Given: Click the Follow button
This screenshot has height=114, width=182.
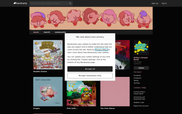Looking at the screenshot, I should click(141, 68).
